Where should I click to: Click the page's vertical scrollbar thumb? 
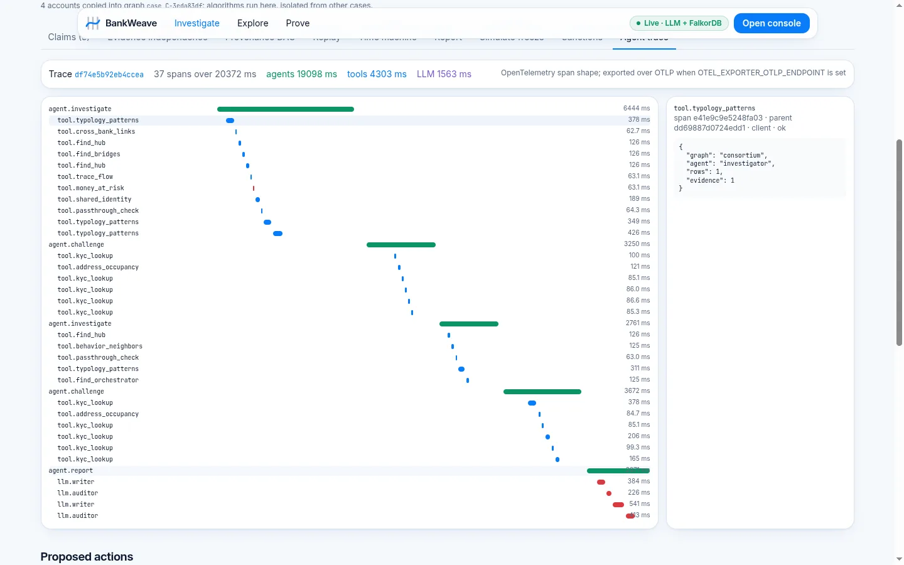tap(899, 242)
